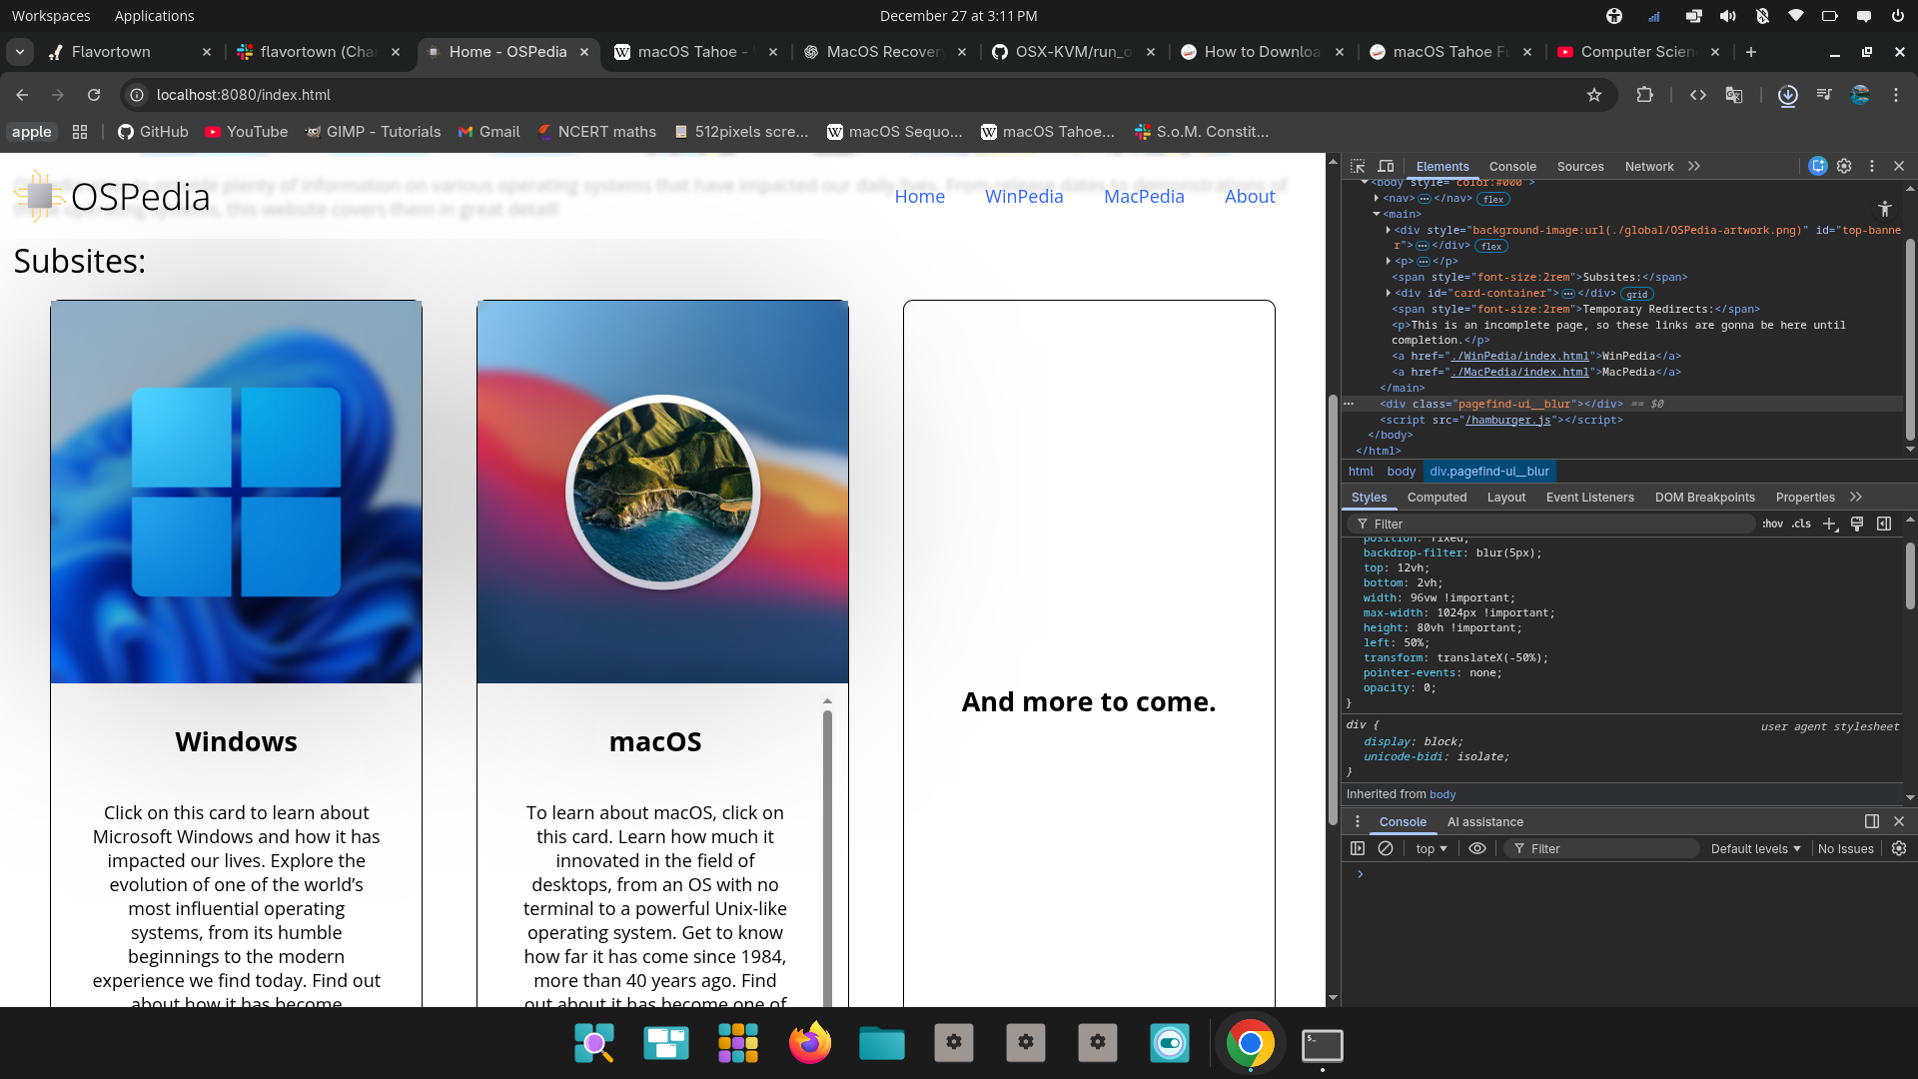This screenshot has height=1079, width=1918.
Task: Open the top JavaScript context dropdown
Action: click(1431, 848)
